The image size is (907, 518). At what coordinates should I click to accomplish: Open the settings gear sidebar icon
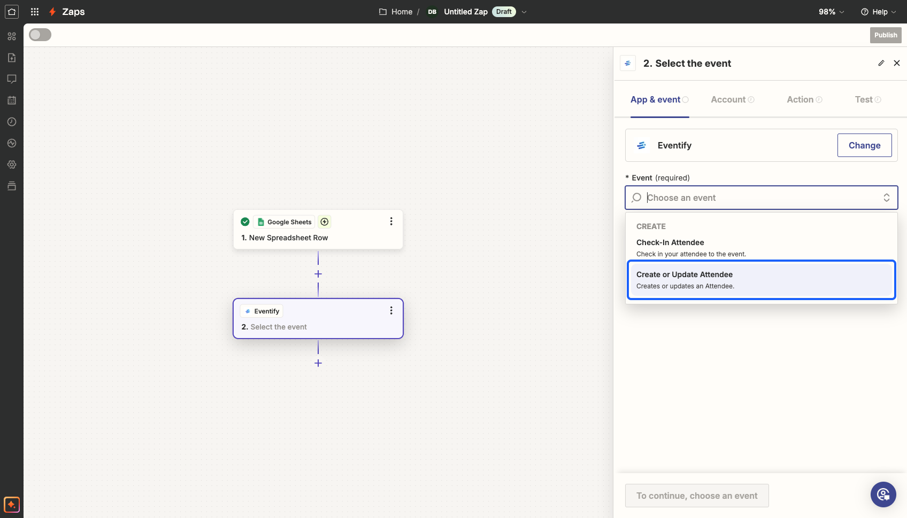[x=12, y=164]
